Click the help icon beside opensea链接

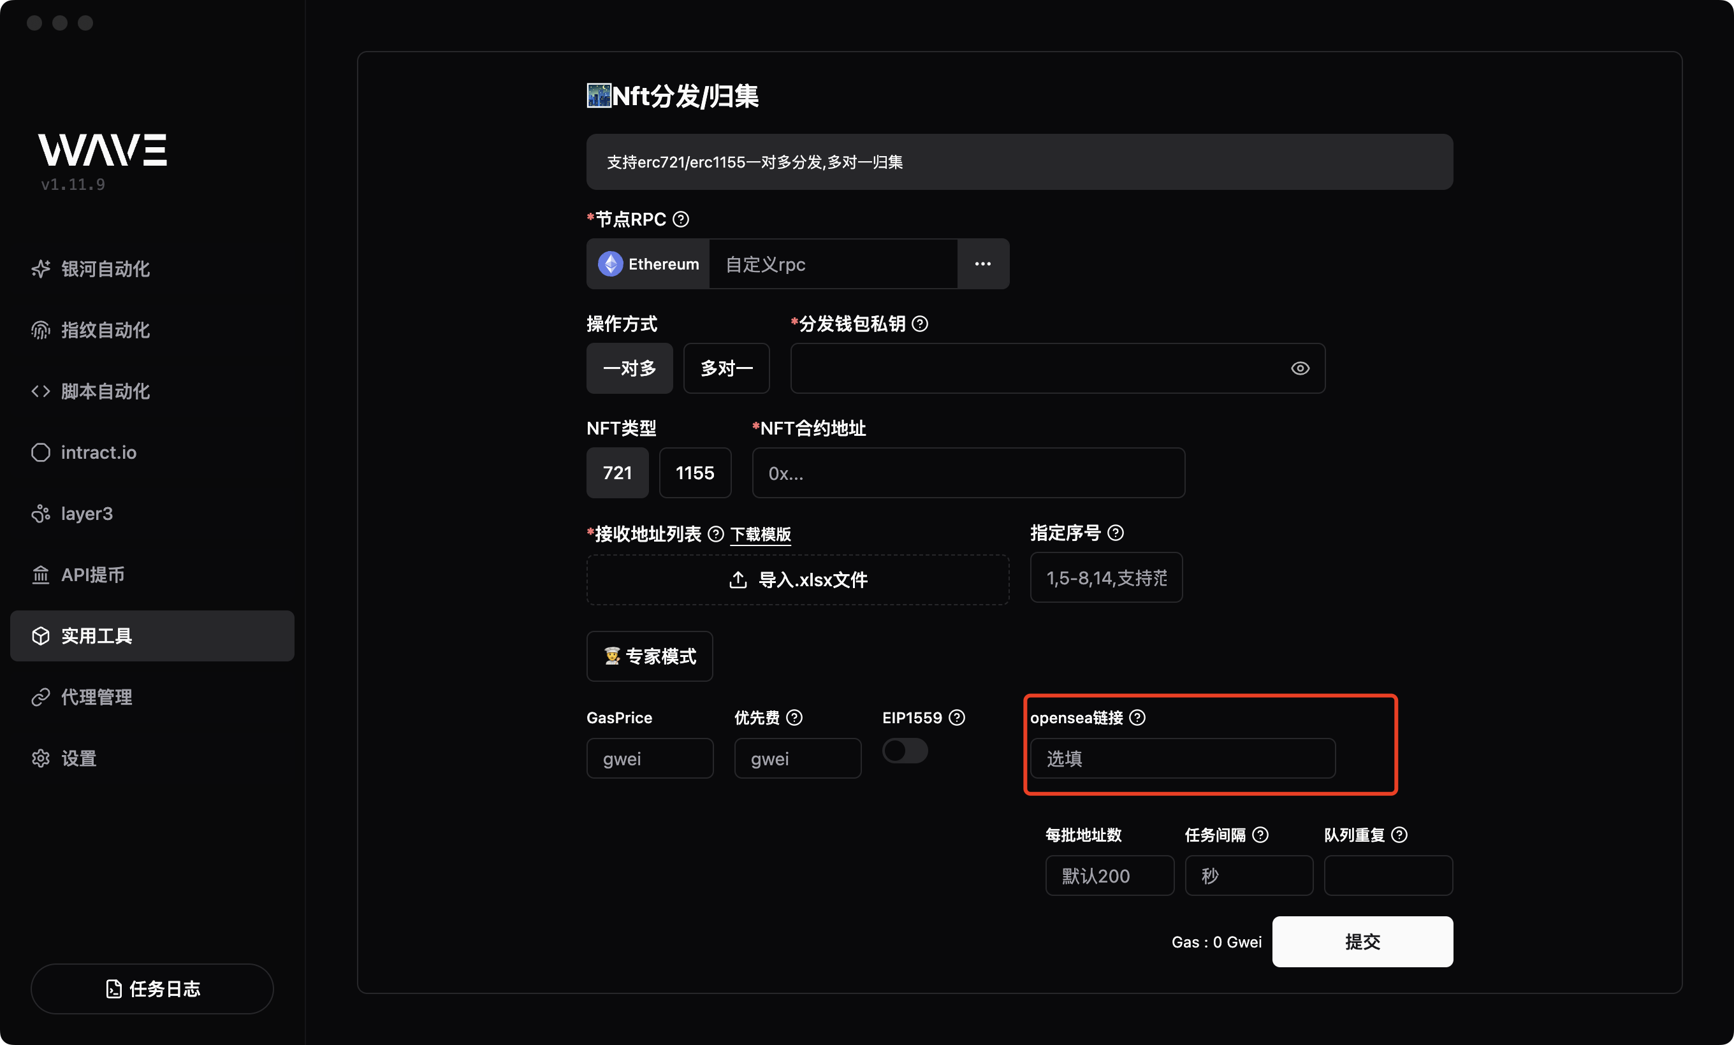pyautogui.click(x=1137, y=717)
